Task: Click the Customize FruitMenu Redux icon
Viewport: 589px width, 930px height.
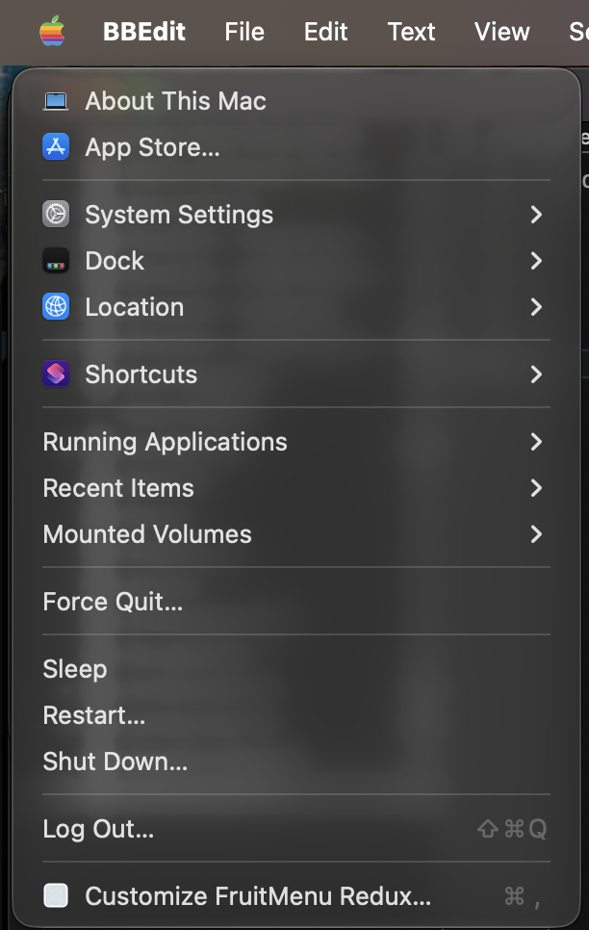Action: point(56,895)
